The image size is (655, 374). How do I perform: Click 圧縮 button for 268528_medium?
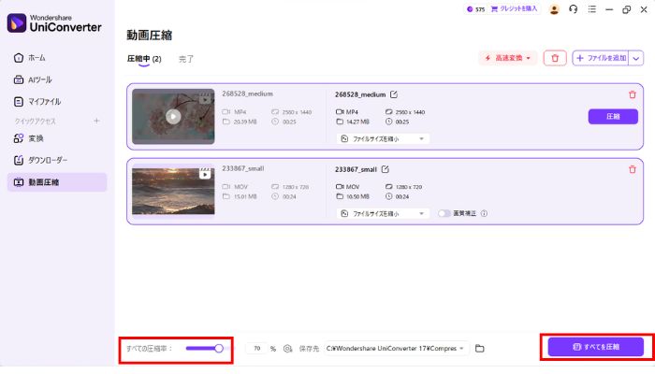pyautogui.click(x=613, y=117)
